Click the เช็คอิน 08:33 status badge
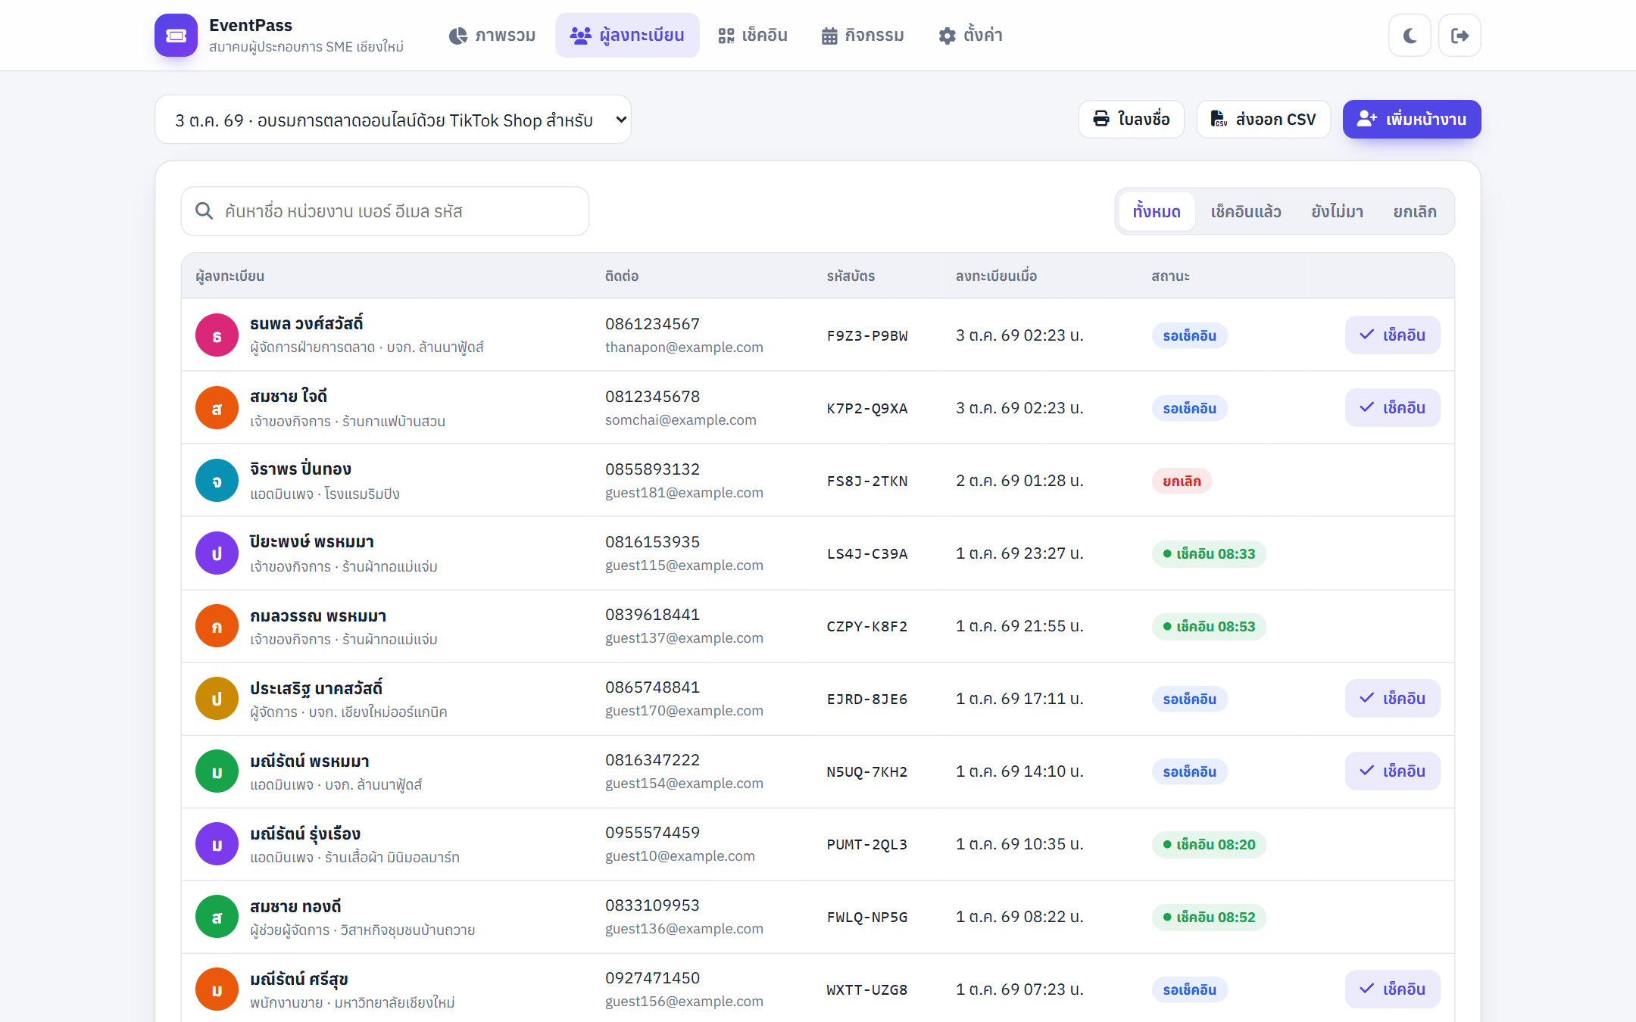Image resolution: width=1636 pixels, height=1022 pixels. (1210, 553)
